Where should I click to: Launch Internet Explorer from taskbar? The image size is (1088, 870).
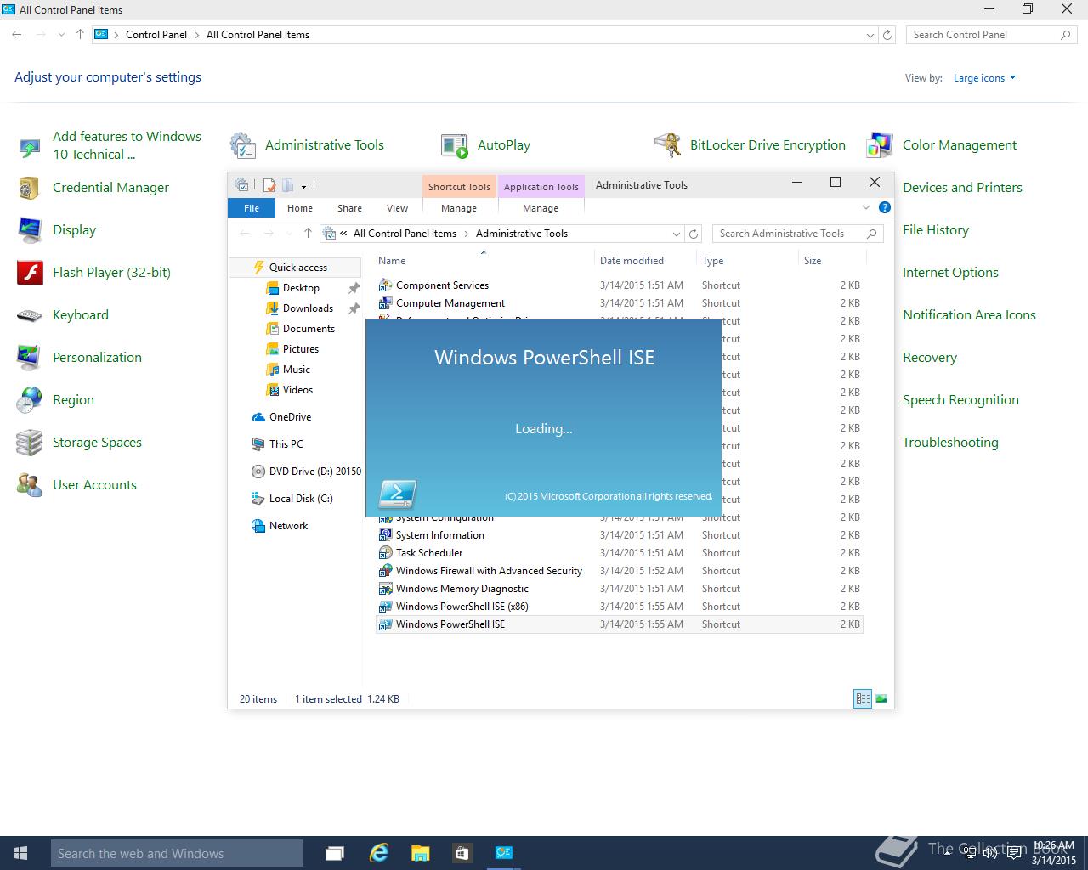[378, 853]
